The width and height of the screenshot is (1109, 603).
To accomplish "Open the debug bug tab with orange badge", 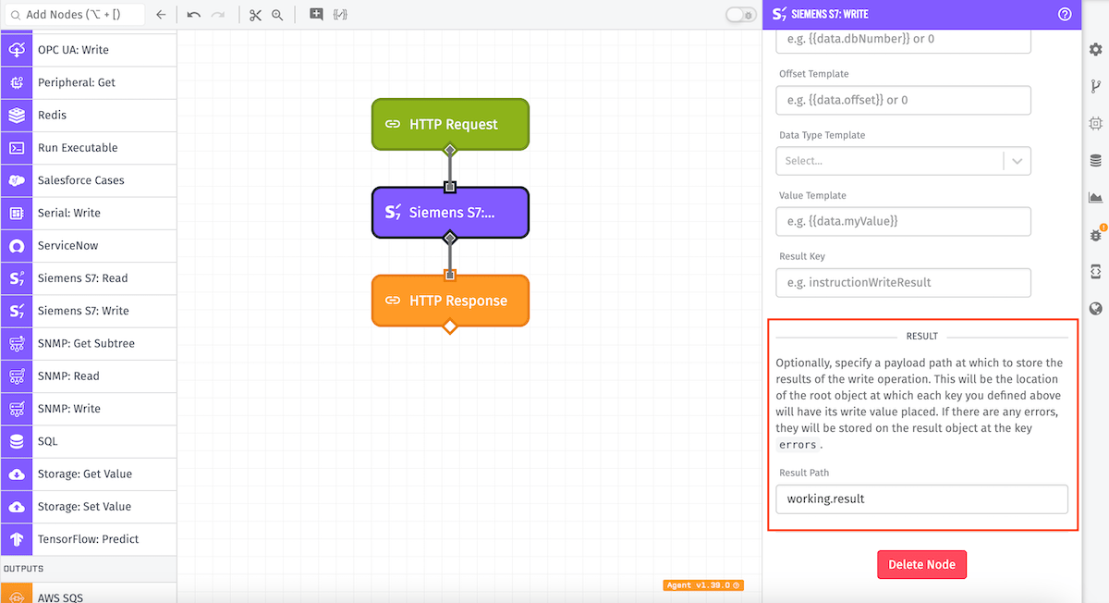I will click(1096, 235).
